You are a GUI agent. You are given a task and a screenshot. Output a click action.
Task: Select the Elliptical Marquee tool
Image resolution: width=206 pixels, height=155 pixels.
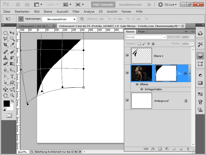point(5,33)
